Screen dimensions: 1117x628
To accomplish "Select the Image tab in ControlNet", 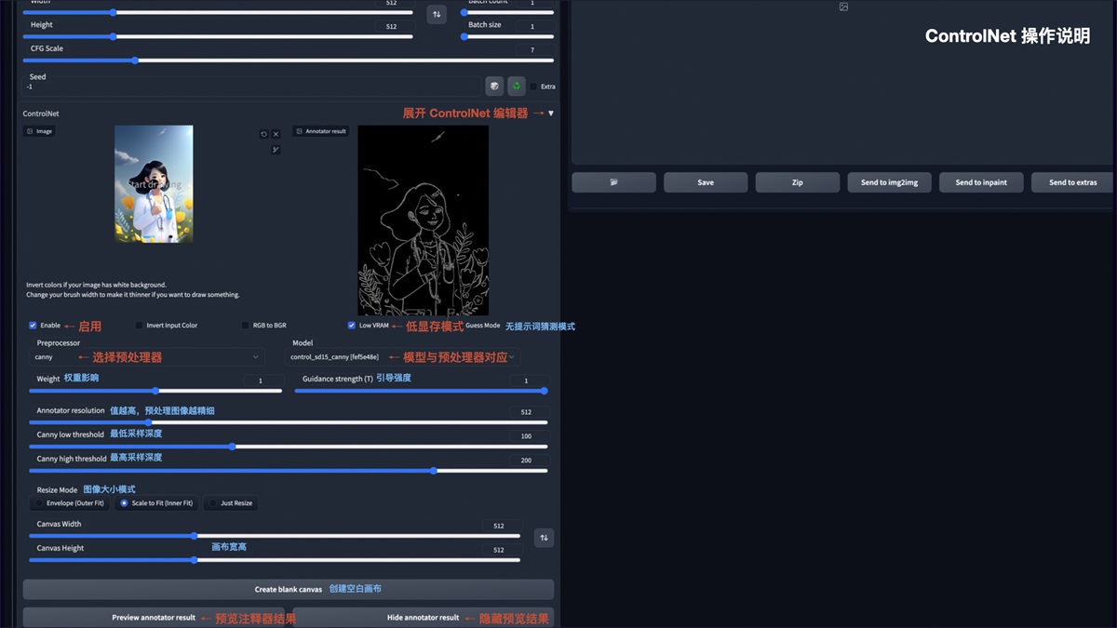I will pyautogui.click(x=38, y=131).
